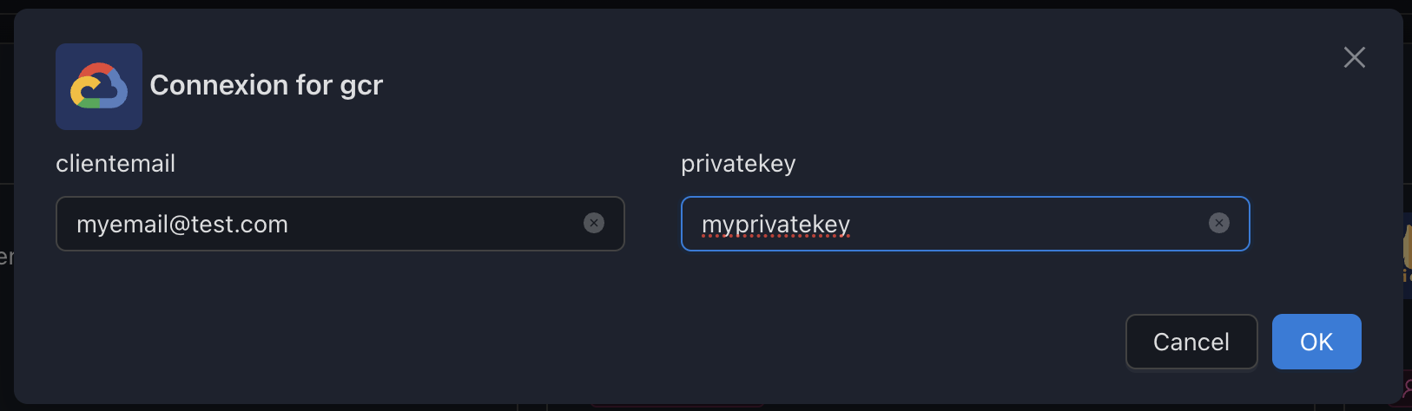
Task: Click empty space after myemail@test.com in the field
Action: pos(434,224)
